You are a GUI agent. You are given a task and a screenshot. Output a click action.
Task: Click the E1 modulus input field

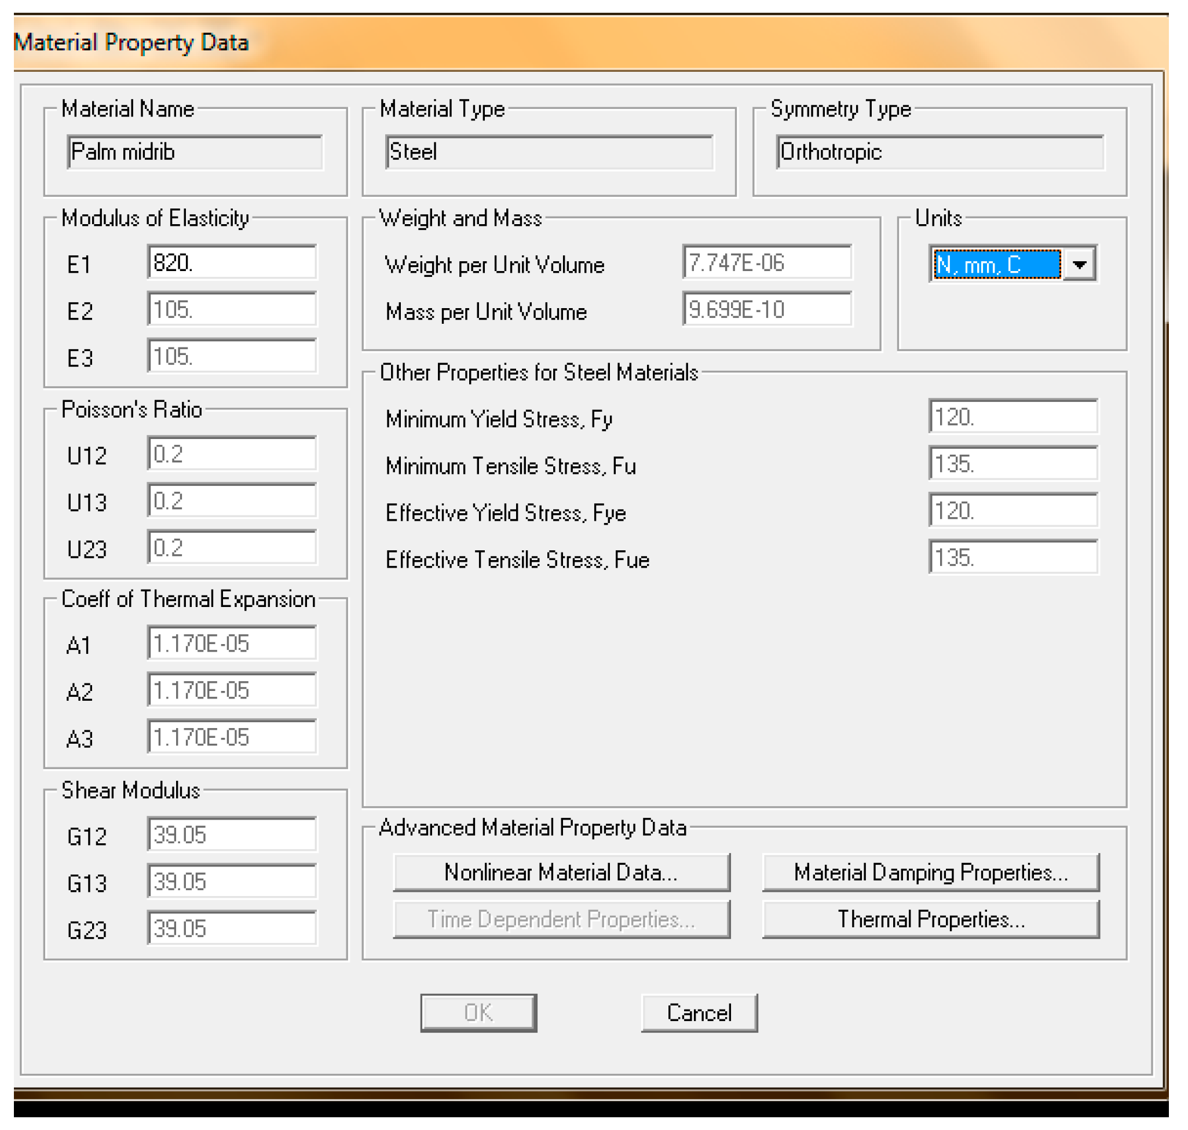point(232,262)
